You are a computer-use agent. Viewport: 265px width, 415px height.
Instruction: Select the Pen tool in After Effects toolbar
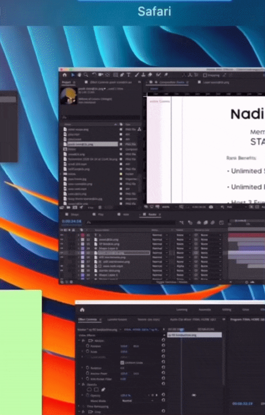[x=122, y=75]
